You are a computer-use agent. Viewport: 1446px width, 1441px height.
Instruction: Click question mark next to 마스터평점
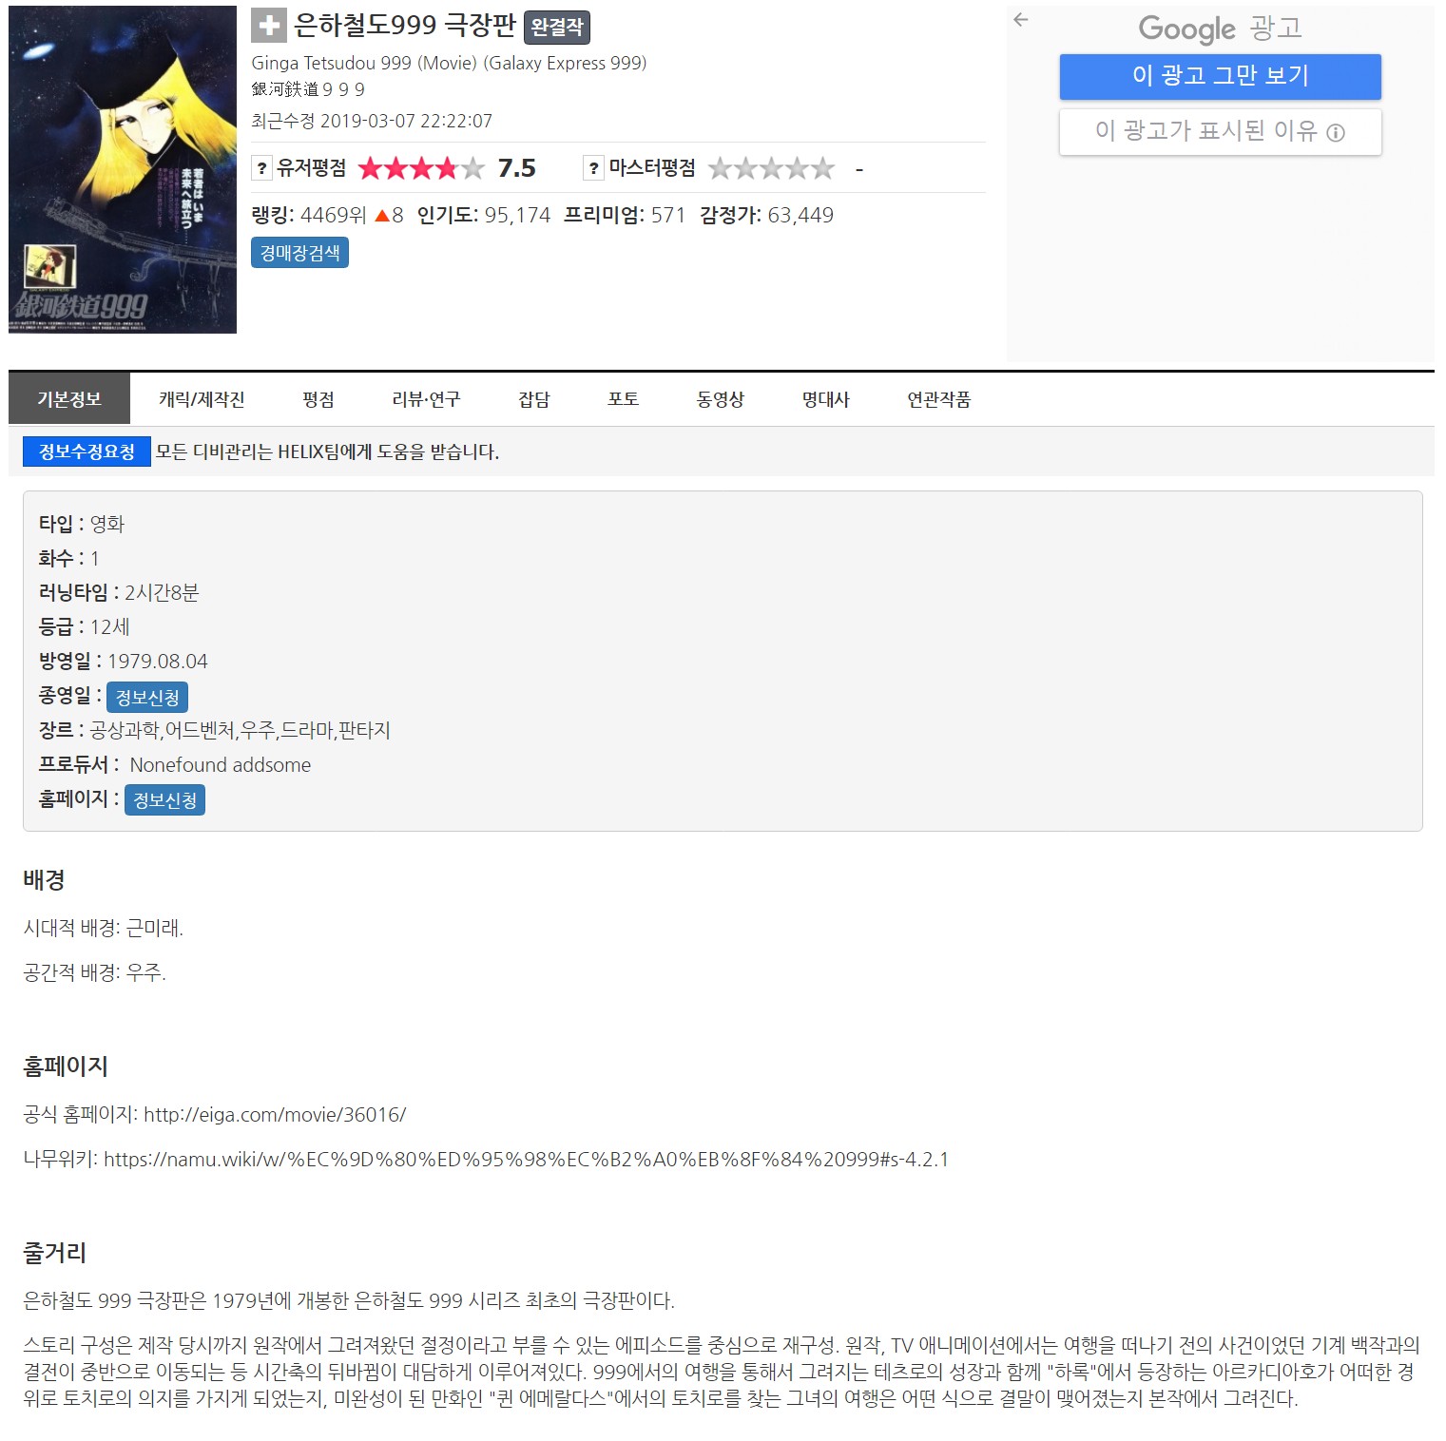point(593,168)
